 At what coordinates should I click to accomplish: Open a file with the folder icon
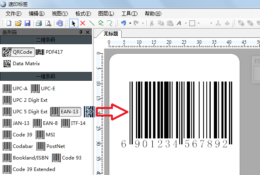pyautogui.click(x=18, y=23)
